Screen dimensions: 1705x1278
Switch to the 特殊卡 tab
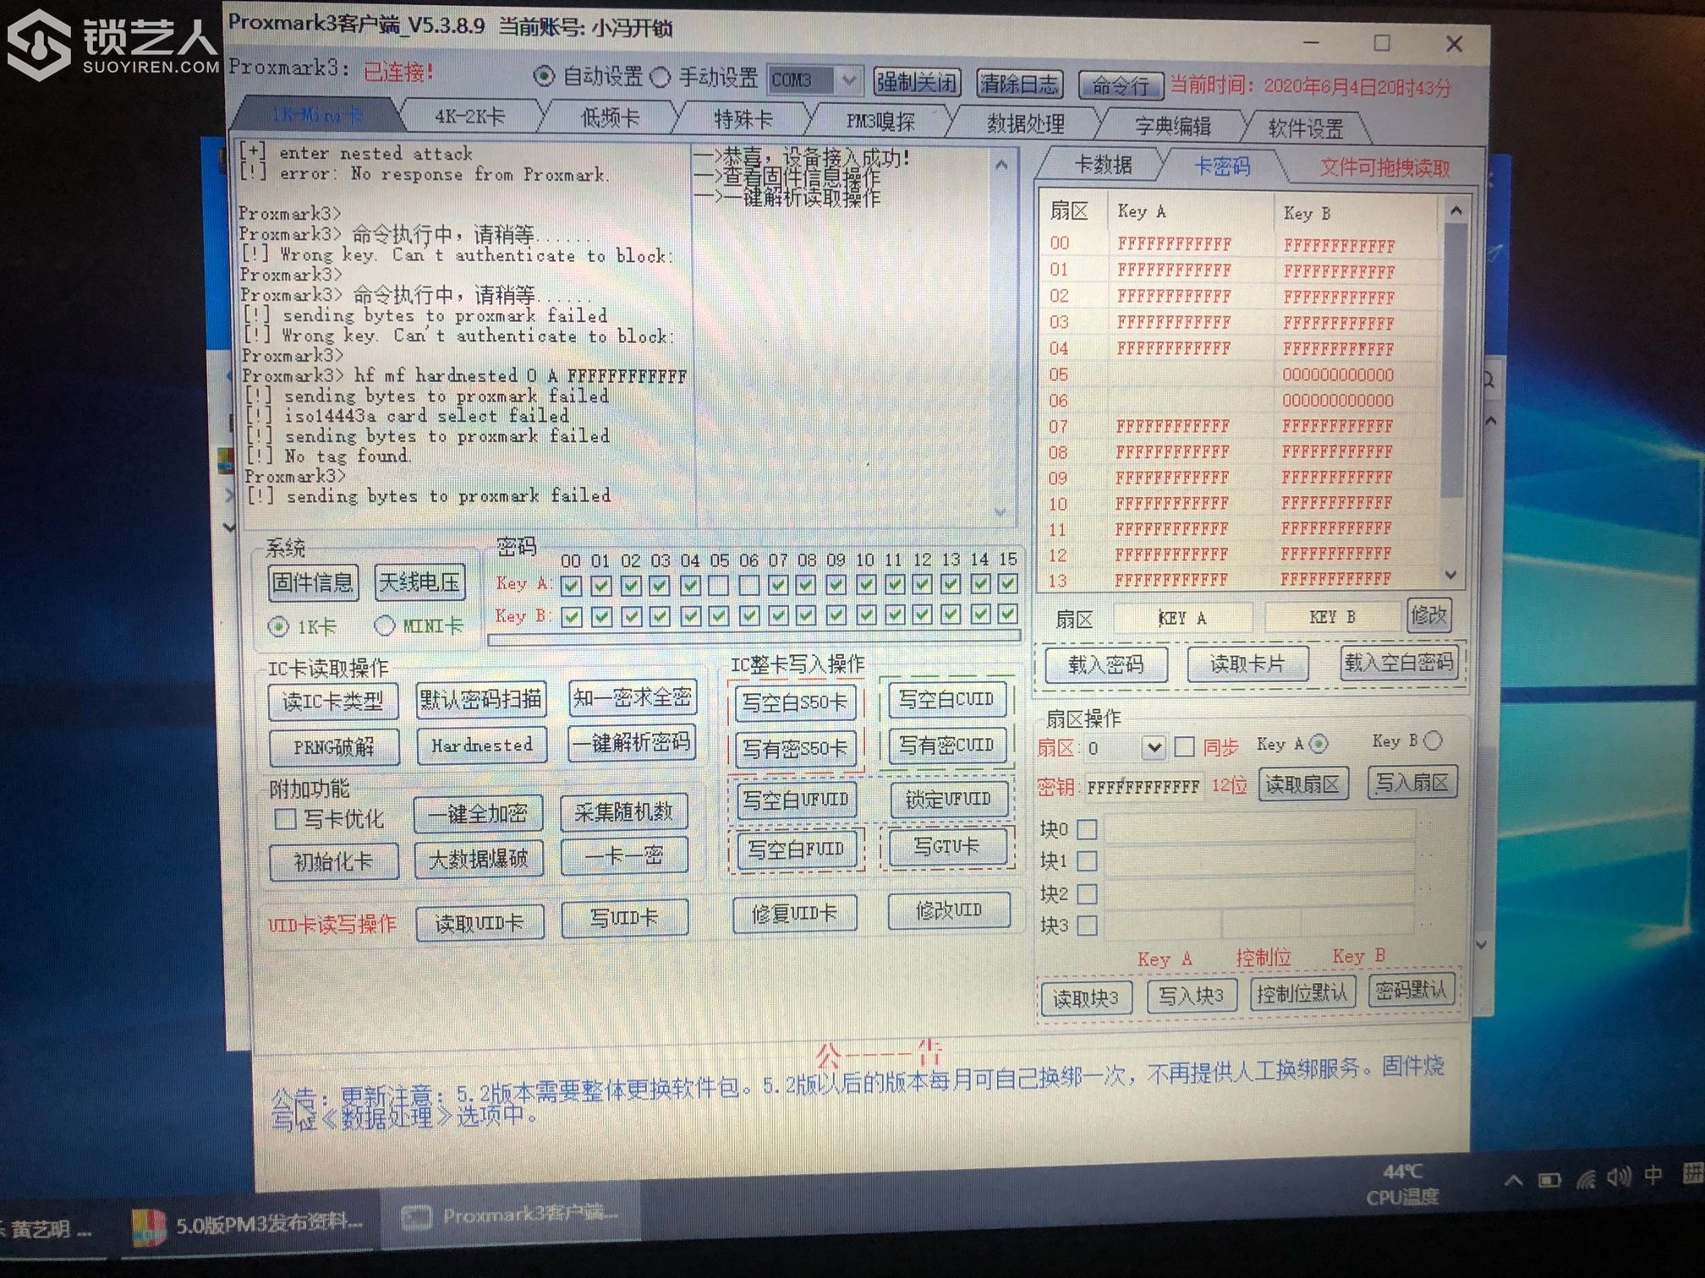tap(743, 120)
